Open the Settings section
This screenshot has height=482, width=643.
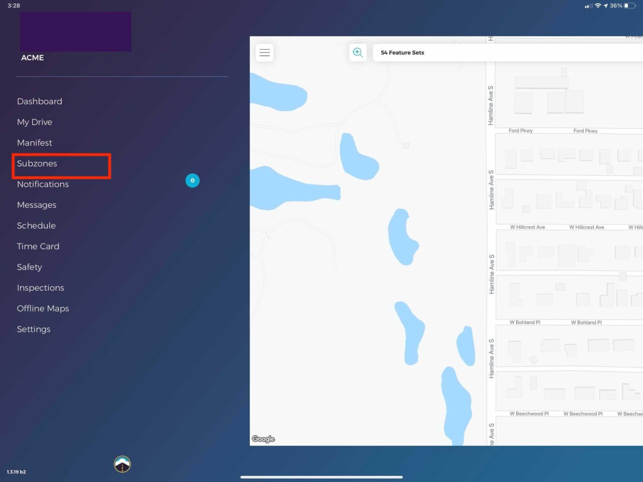[x=33, y=329]
